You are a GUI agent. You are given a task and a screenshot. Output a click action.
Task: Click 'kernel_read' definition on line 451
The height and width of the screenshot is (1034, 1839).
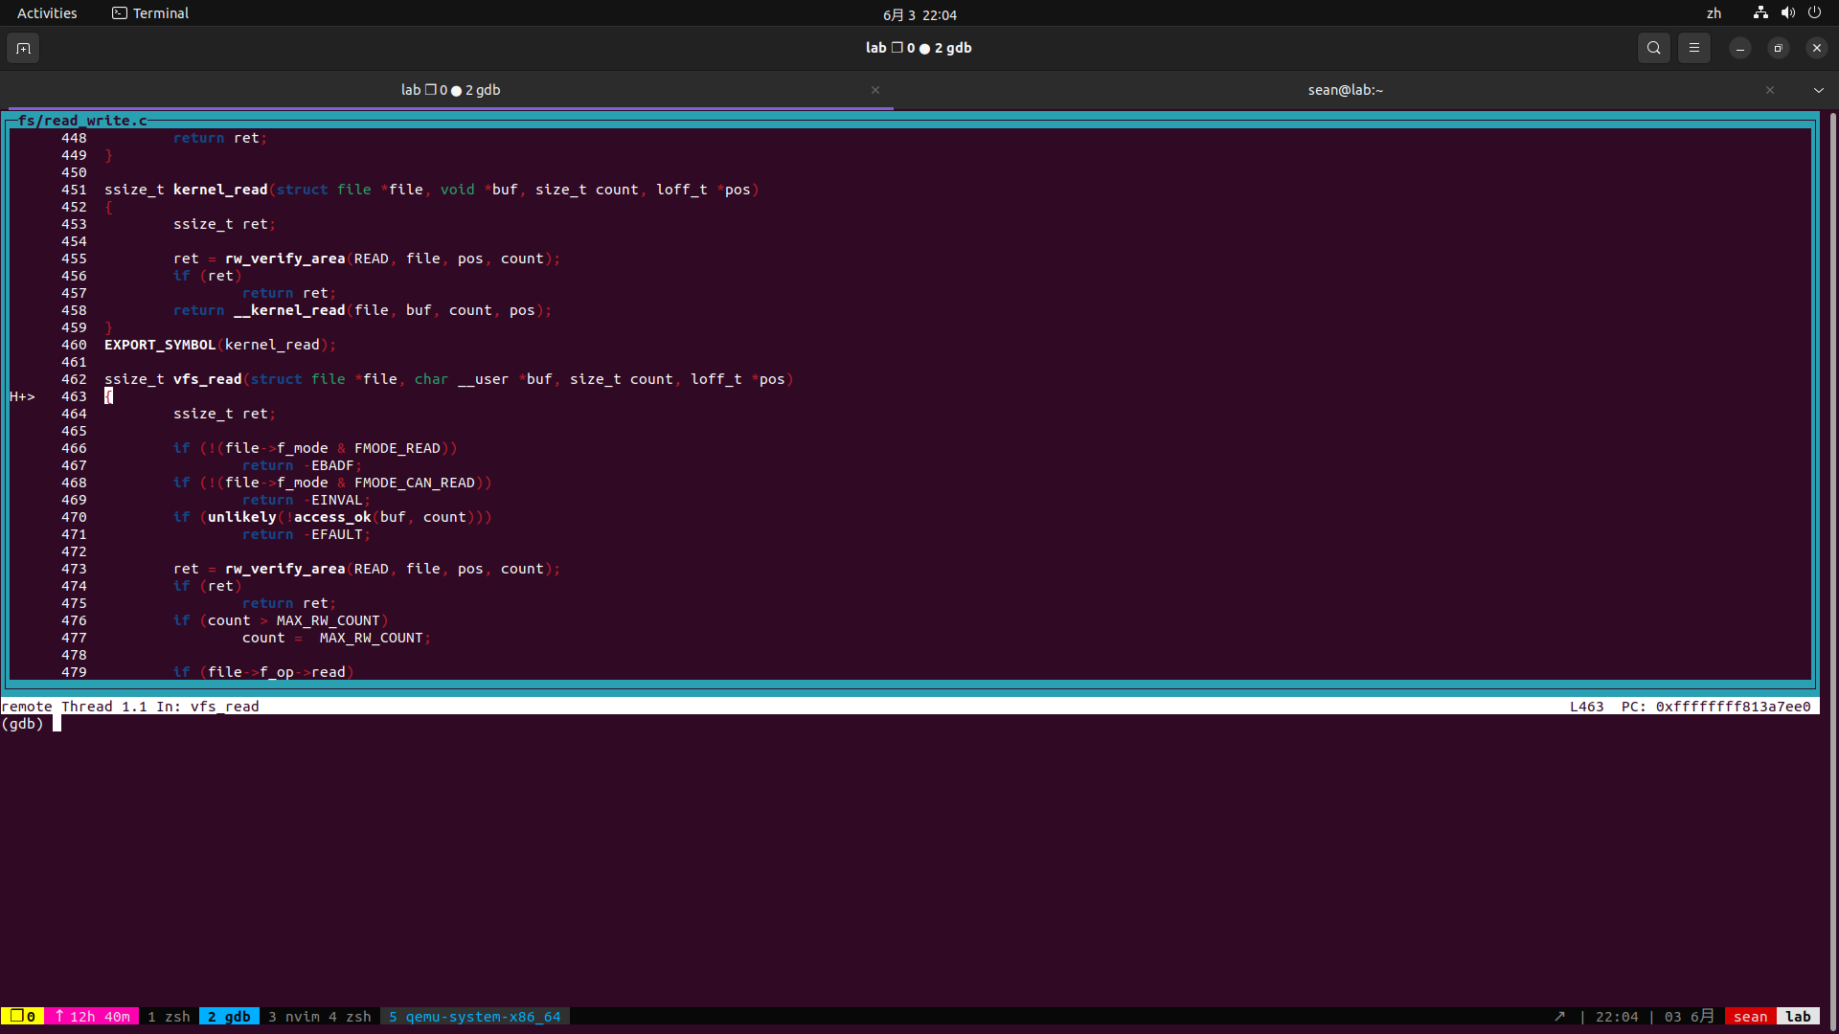coord(220,190)
